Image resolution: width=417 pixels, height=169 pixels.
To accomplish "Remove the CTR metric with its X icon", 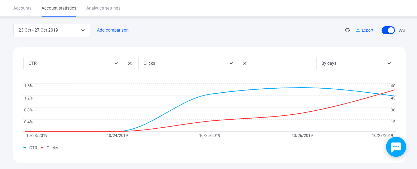I will 130,63.
